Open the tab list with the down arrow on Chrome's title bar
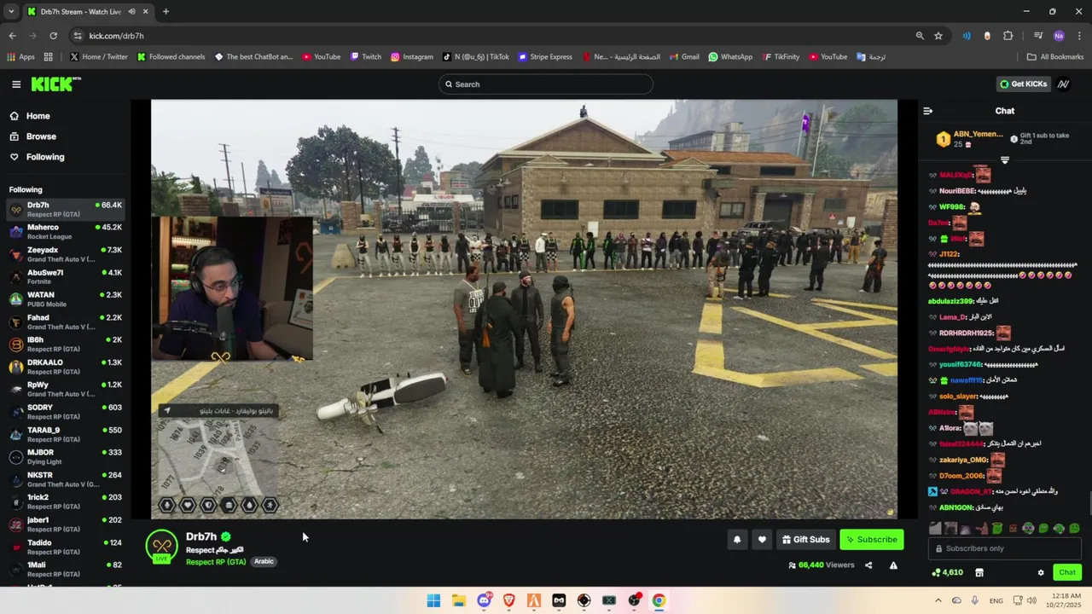 pyautogui.click(x=10, y=12)
